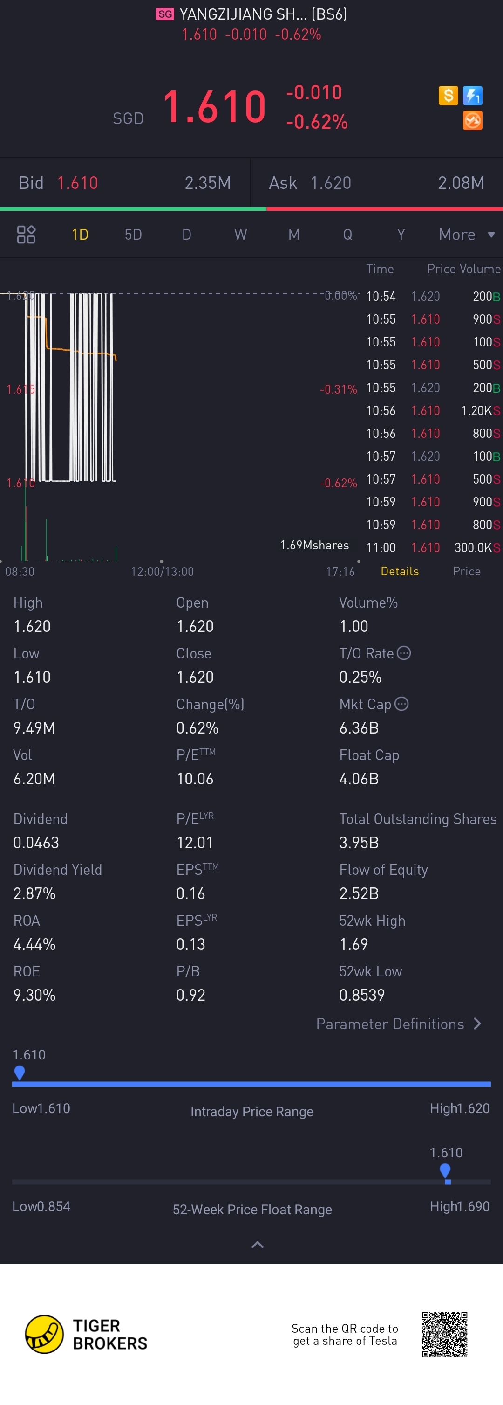The image size is (503, 1405).
Task: Tap the yellow dollar sign icon
Action: 448,96
